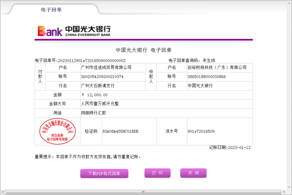The image size is (292, 195).
Task: Click payer bank 广州大石新浦支行
Action: [x=98, y=86]
